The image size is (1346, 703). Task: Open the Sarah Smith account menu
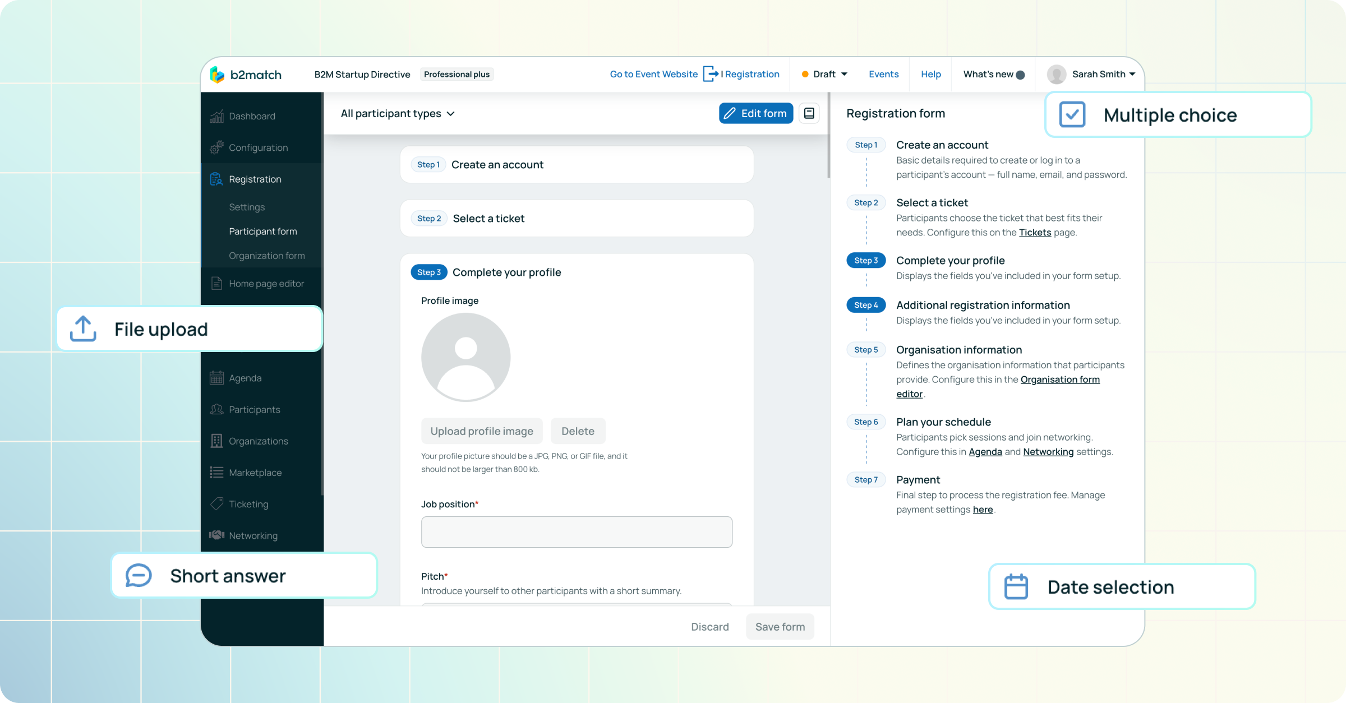[x=1091, y=74]
